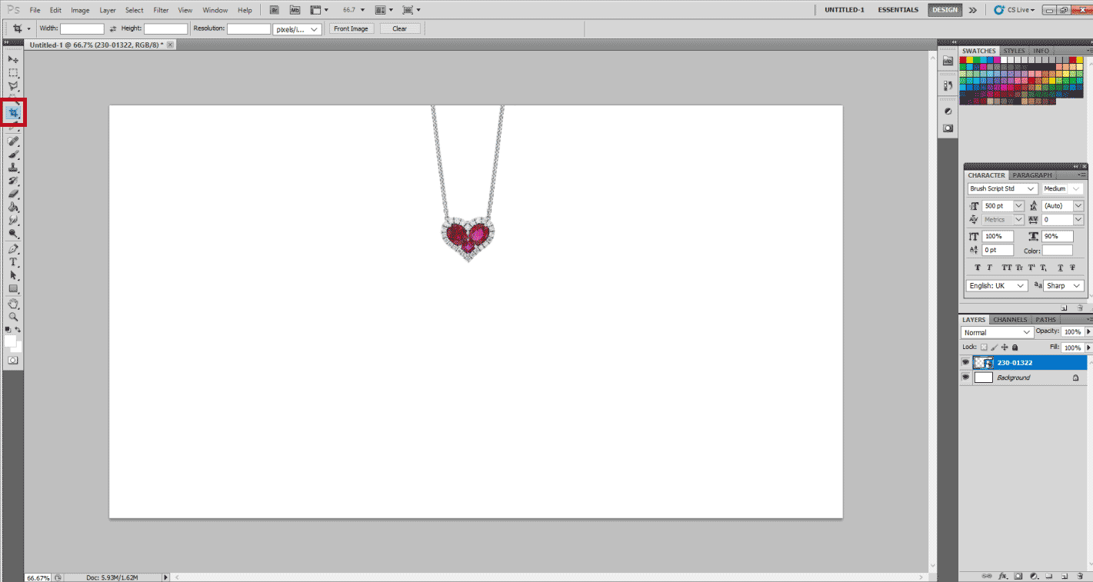This screenshot has height=582, width=1093.
Task: Toggle visibility of the Background layer
Action: [965, 377]
